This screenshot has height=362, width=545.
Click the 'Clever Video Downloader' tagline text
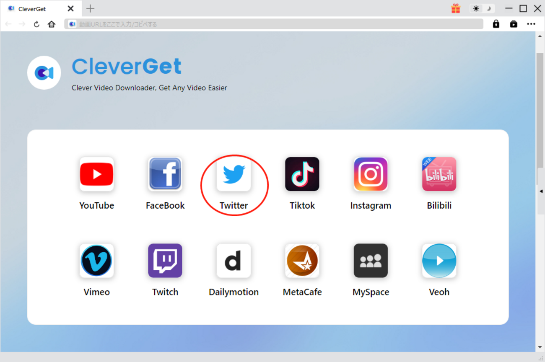click(x=149, y=88)
